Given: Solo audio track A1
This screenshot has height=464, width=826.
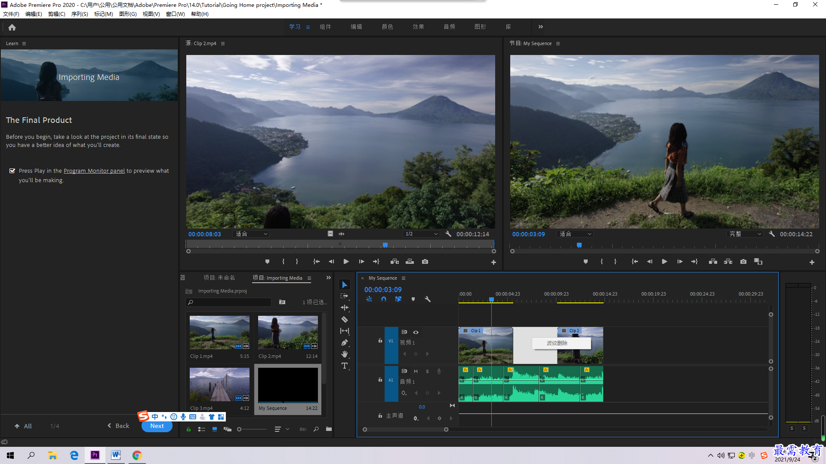Looking at the screenshot, I should coord(427,371).
